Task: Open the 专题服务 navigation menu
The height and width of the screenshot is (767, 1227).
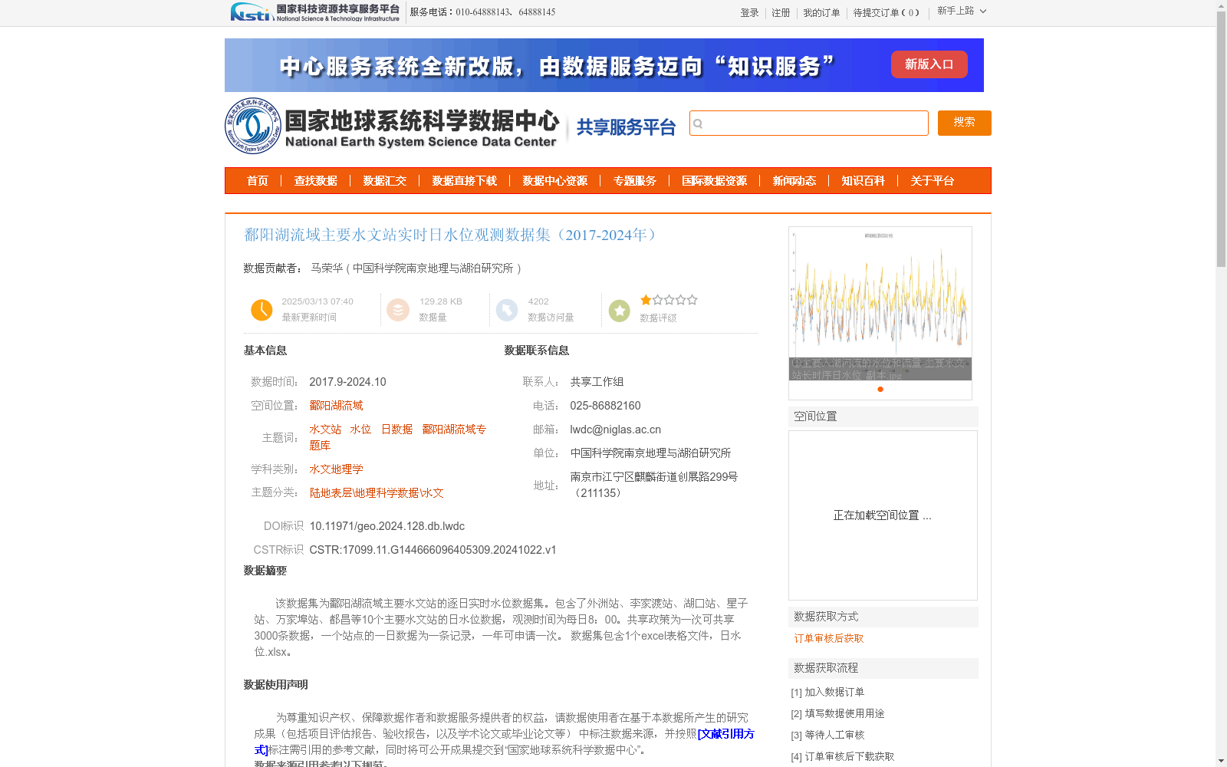Action: coord(634,181)
